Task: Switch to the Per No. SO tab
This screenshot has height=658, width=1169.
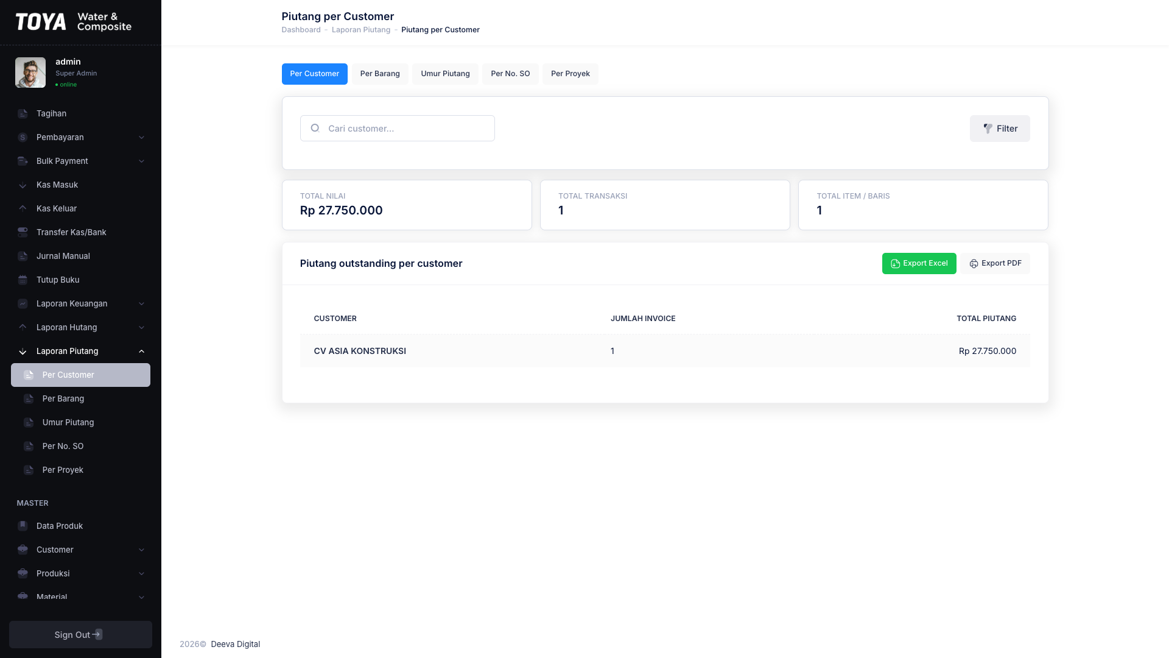Action: (x=510, y=74)
